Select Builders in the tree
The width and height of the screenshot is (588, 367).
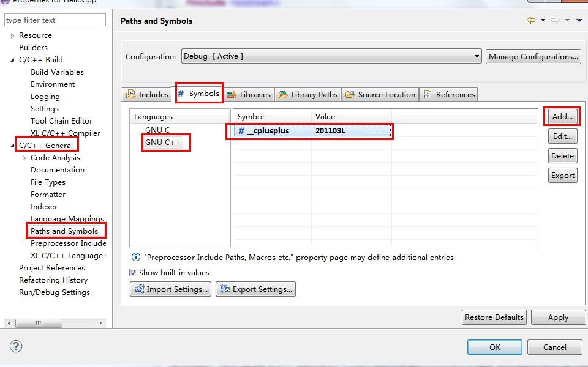(33, 48)
